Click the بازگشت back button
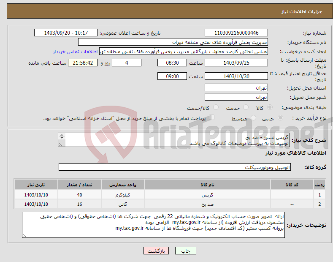 click(156, 251)
